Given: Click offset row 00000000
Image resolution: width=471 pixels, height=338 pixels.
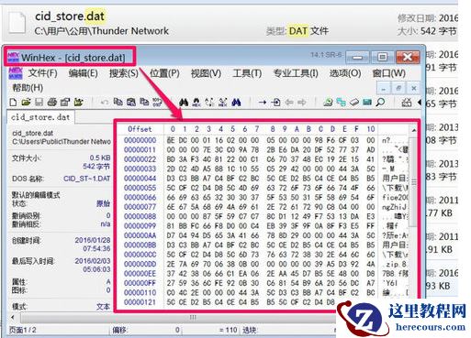Looking at the screenshot, I should point(140,140).
